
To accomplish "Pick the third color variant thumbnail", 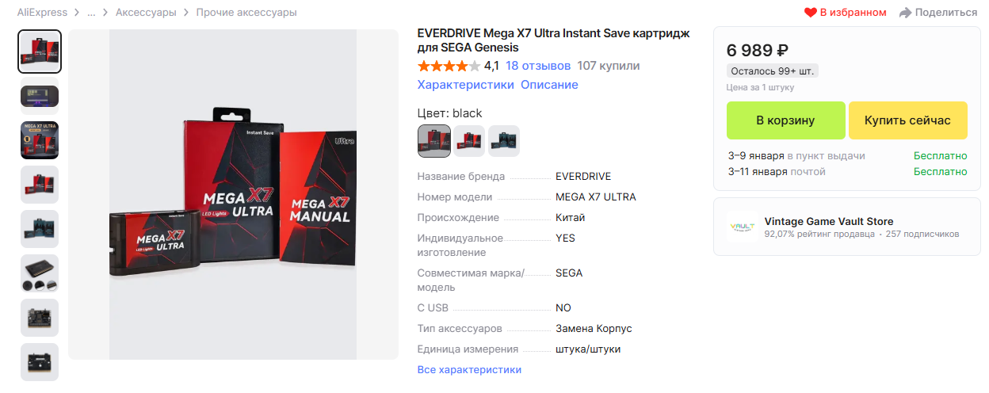I will point(504,141).
